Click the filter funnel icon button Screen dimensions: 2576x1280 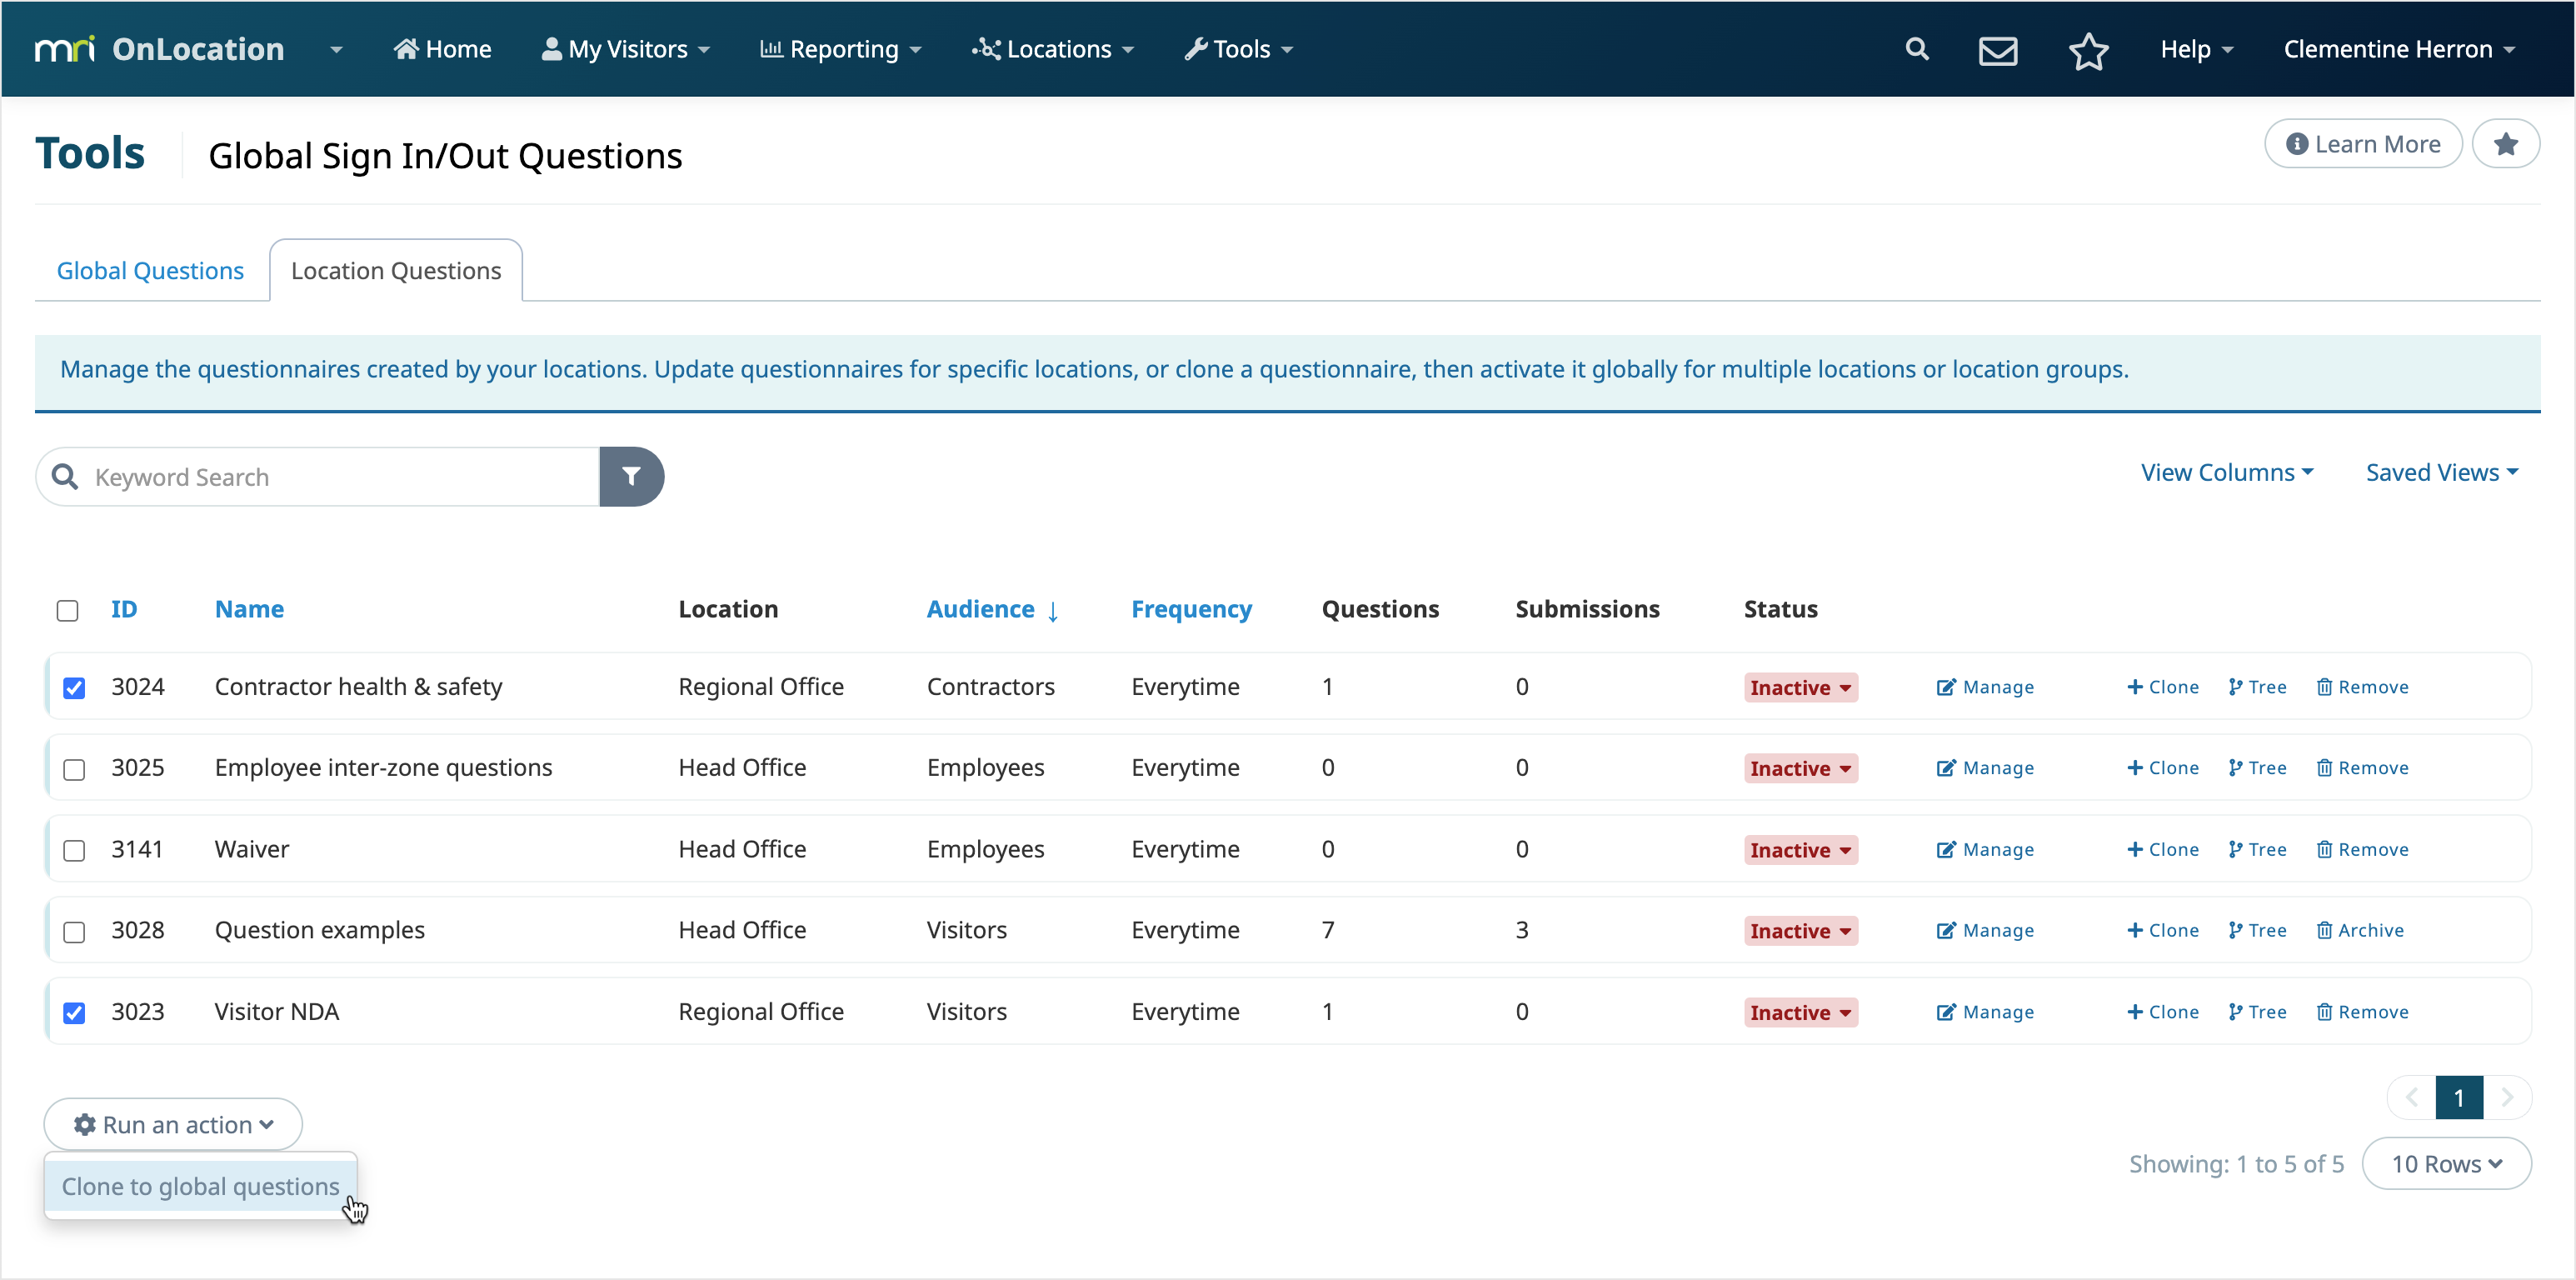pos(631,476)
